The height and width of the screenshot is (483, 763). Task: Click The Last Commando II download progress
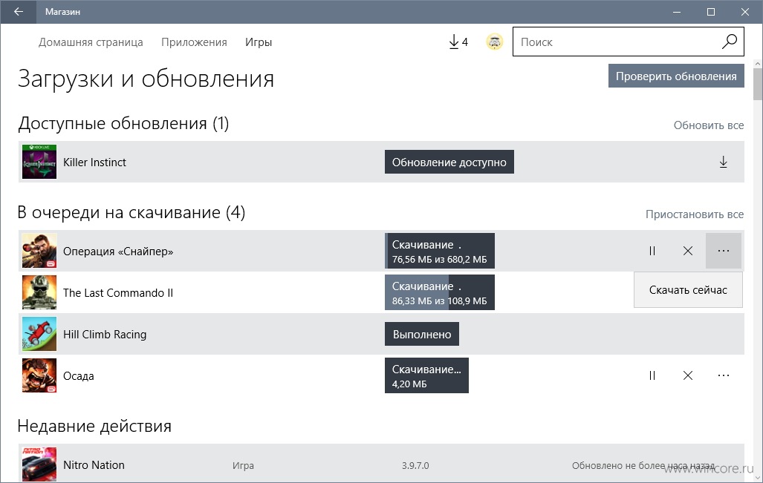[439, 292]
